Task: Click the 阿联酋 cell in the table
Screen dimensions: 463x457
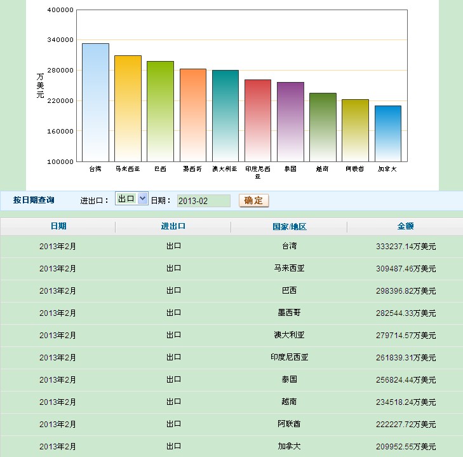Action: (290, 424)
